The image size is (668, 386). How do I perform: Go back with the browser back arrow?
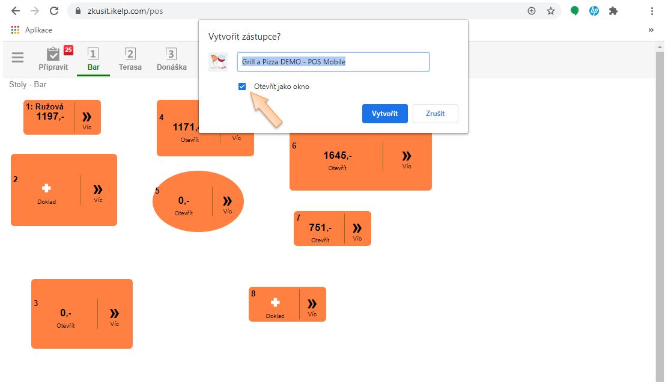click(x=16, y=11)
